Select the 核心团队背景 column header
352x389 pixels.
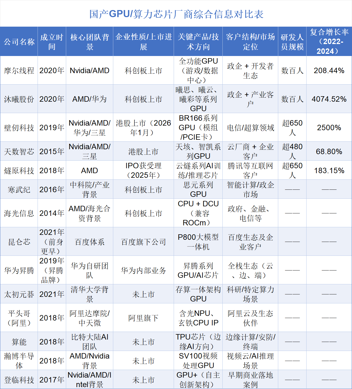coord(90,42)
